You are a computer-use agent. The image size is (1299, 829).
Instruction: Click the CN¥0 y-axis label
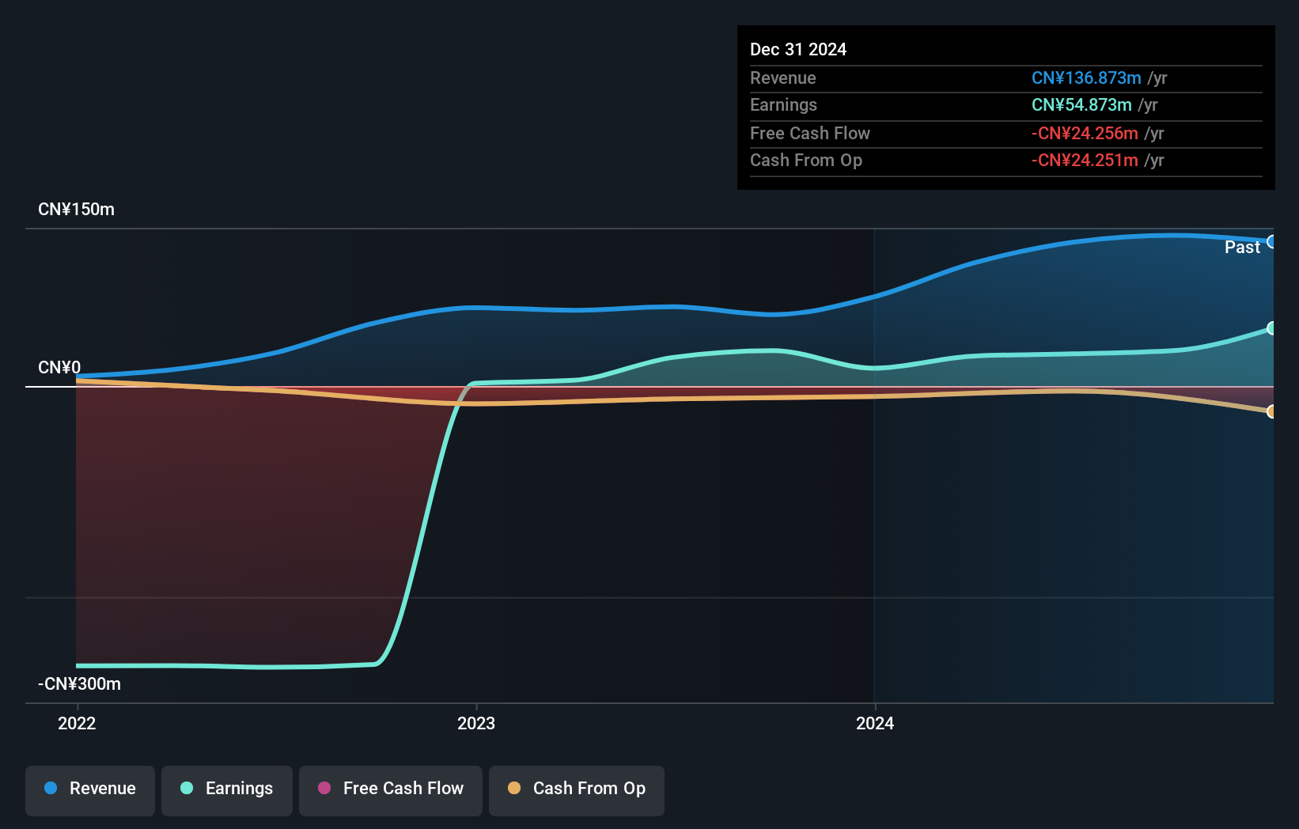(x=59, y=368)
